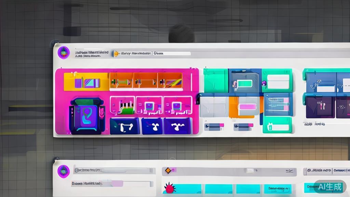Select the sun-shaped icon beside the title bar
Screen dimensions: 350x197
[x=116, y=53]
